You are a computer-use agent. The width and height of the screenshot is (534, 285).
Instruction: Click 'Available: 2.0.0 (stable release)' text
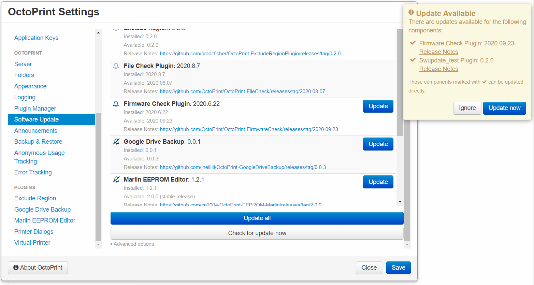click(x=159, y=197)
